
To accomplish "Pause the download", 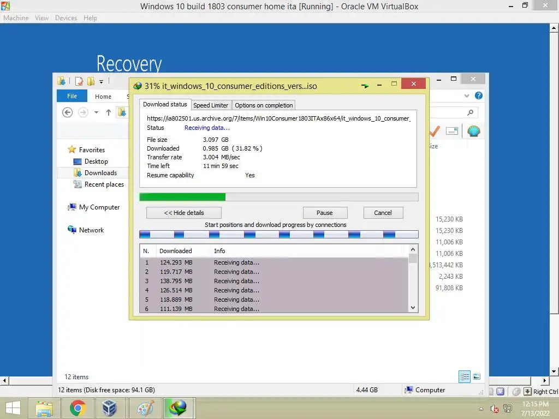I will click(325, 213).
